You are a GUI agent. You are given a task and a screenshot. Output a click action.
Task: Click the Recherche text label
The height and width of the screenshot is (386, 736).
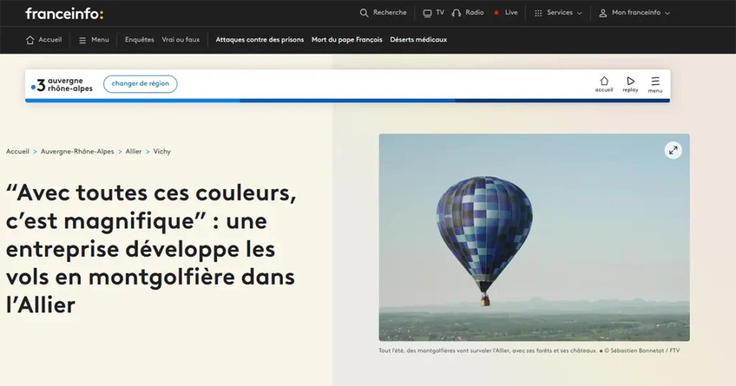click(390, 13)
